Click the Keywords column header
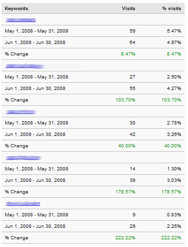This screenshot has width=188, height=247. [16, 9]
